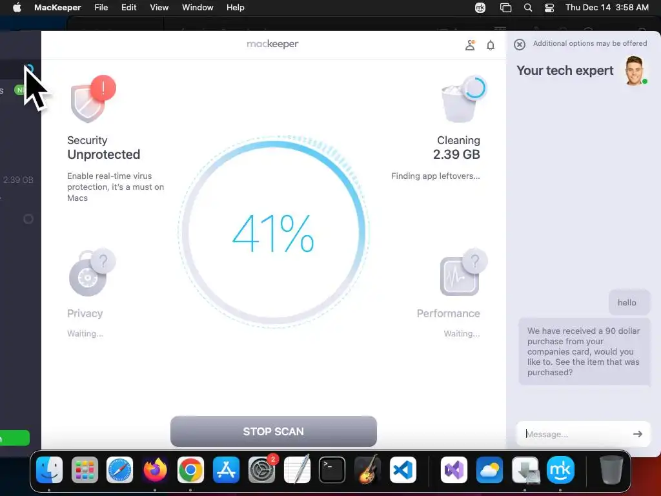Open Terminal from the Dock
The width and height of the screenshot is (661, 496).
click(332, 470)
